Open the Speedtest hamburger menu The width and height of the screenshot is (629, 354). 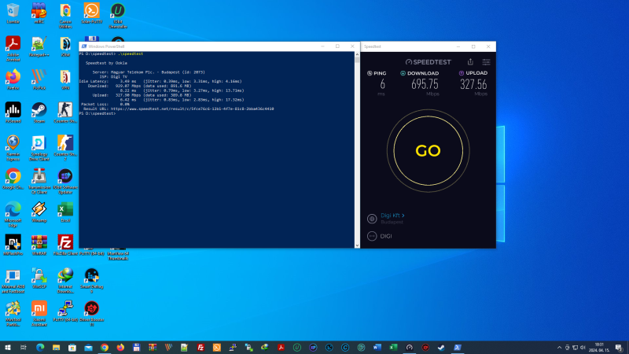click(x=486, y=62)
